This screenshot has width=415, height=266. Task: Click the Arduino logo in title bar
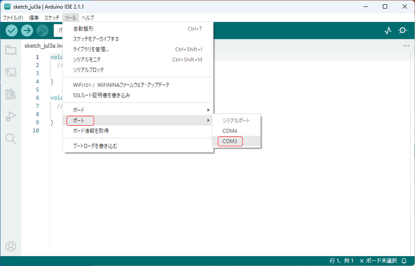(7, 6)
